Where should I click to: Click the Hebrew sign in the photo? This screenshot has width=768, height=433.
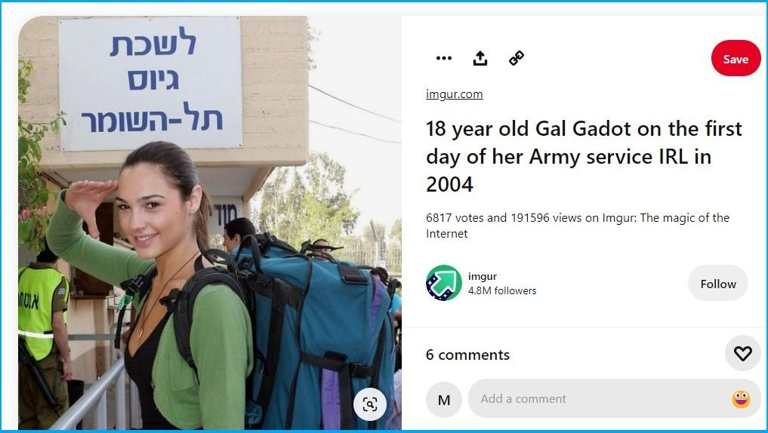click(150, 83)
